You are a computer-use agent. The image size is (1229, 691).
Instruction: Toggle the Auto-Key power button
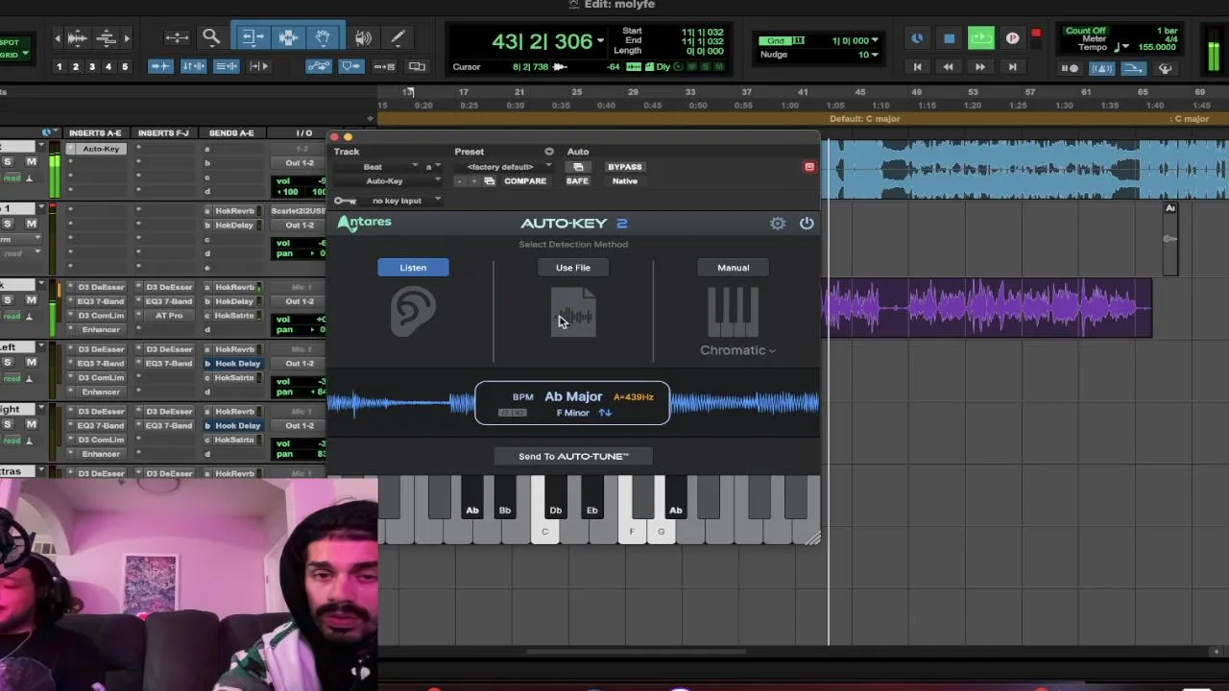coord(807,224)
